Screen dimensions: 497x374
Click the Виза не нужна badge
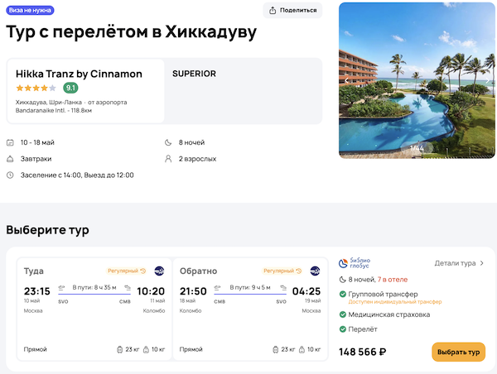(30, 10)
